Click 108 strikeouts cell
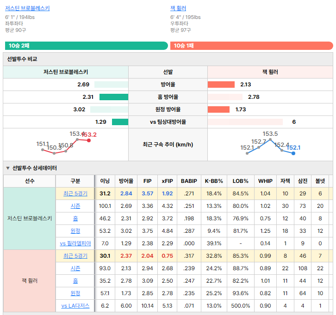Screen dimensions: 336x315 [x=303, y=268]
